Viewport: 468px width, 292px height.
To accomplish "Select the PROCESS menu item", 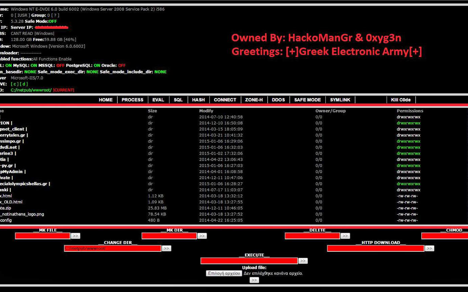I will click(132, 100).
